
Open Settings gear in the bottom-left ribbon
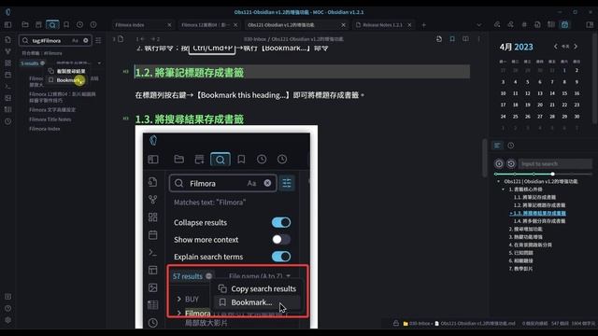(7, 320)
